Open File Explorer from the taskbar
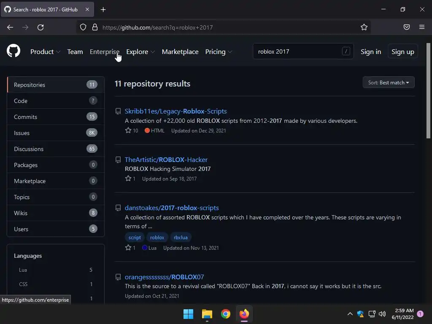Screen dimensions: 432x324 [207, 314]
